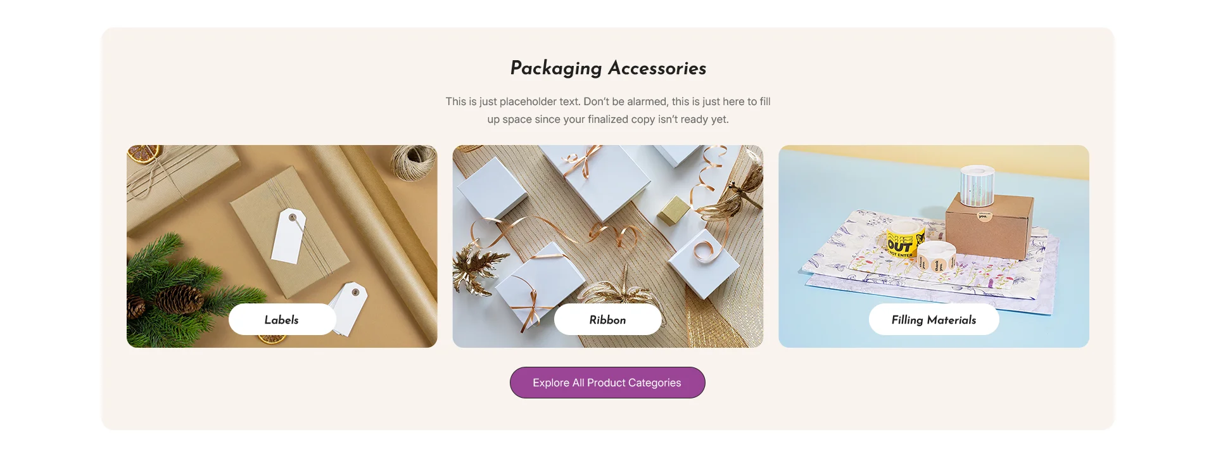Click the pine cone on the fir branch

(179, 299)
